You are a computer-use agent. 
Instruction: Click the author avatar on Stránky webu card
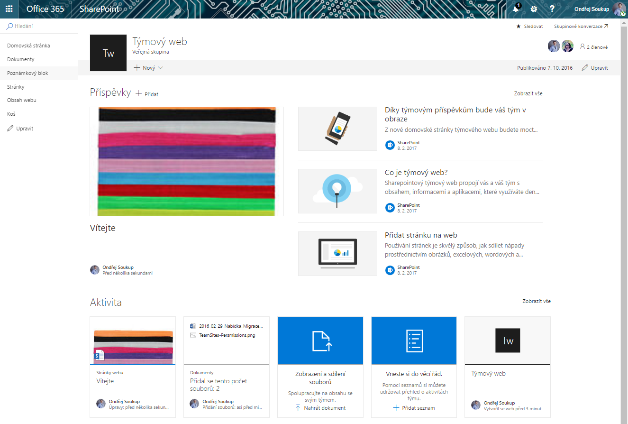(101, 404)
